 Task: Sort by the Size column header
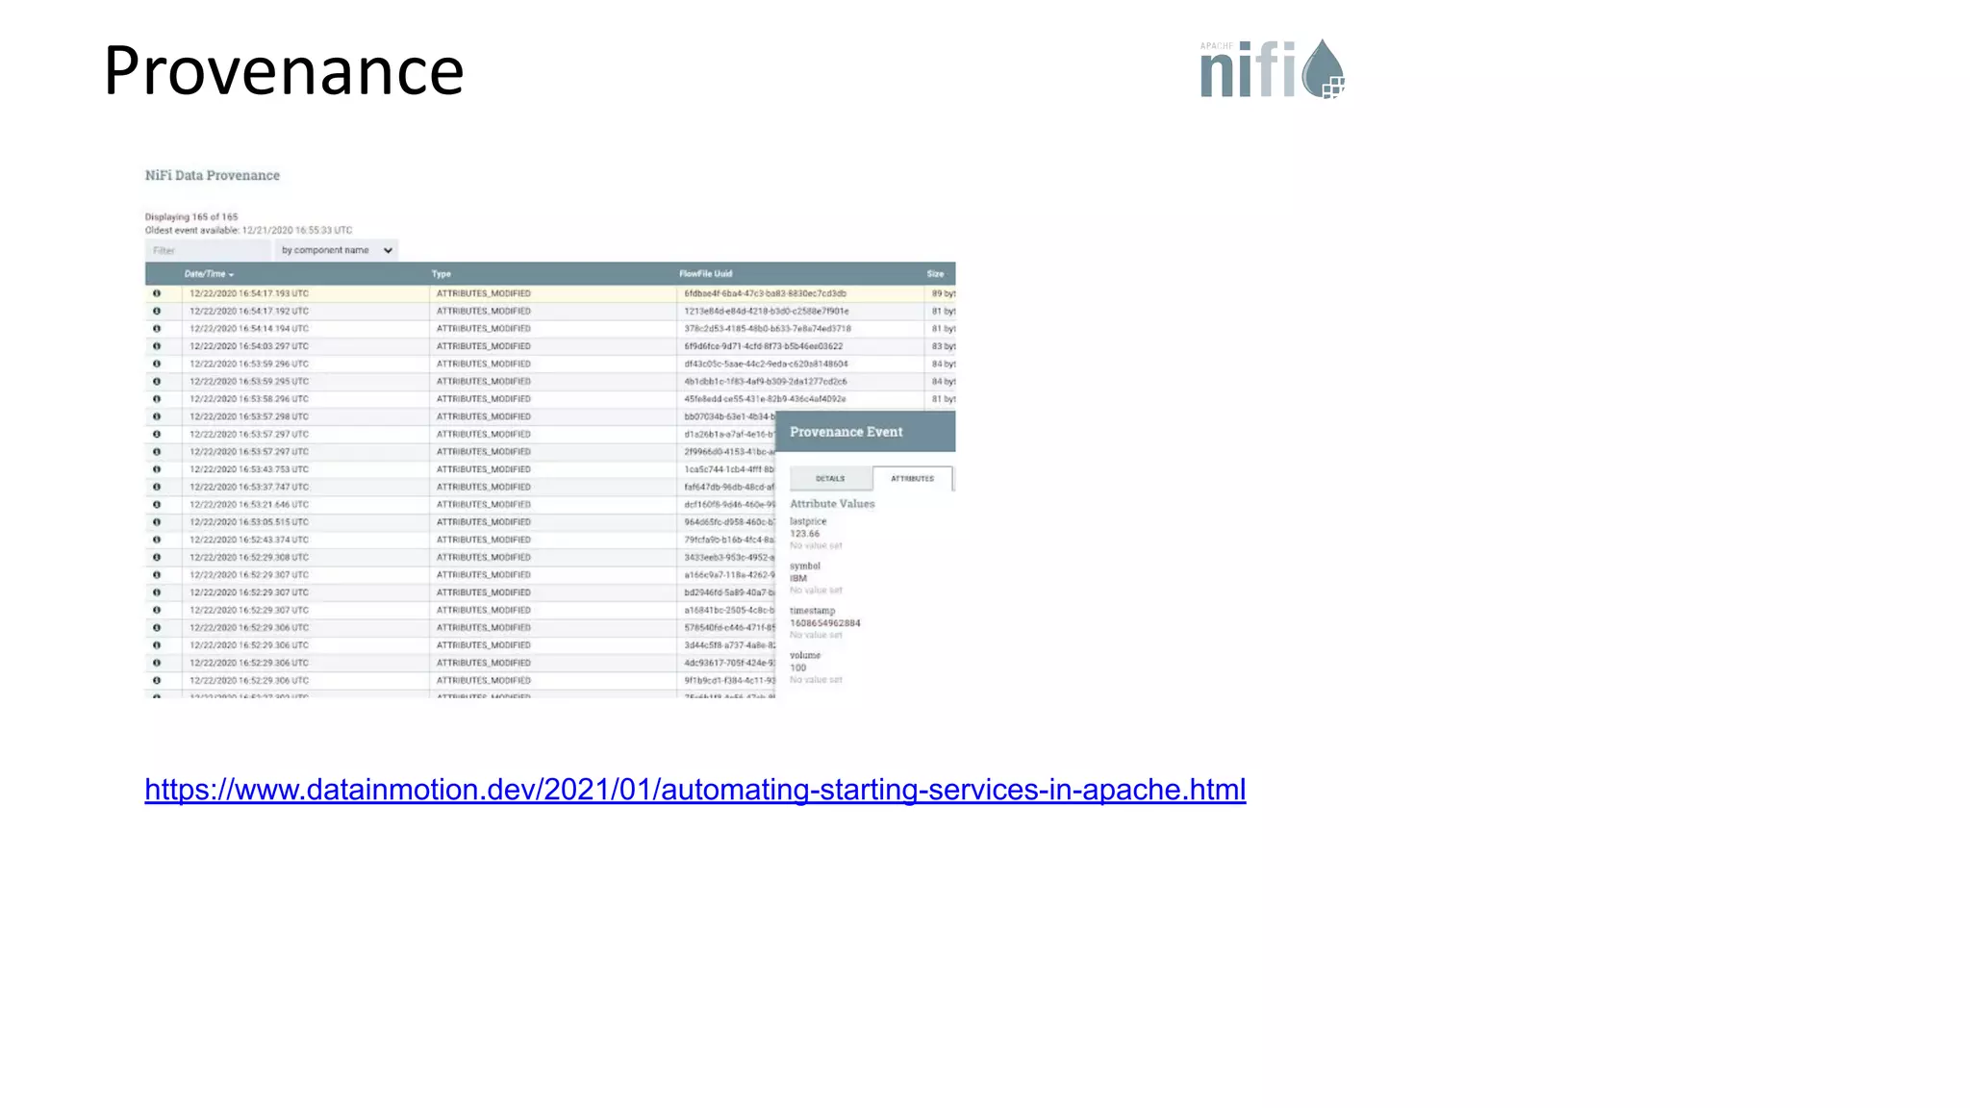[x=935, y=274]
